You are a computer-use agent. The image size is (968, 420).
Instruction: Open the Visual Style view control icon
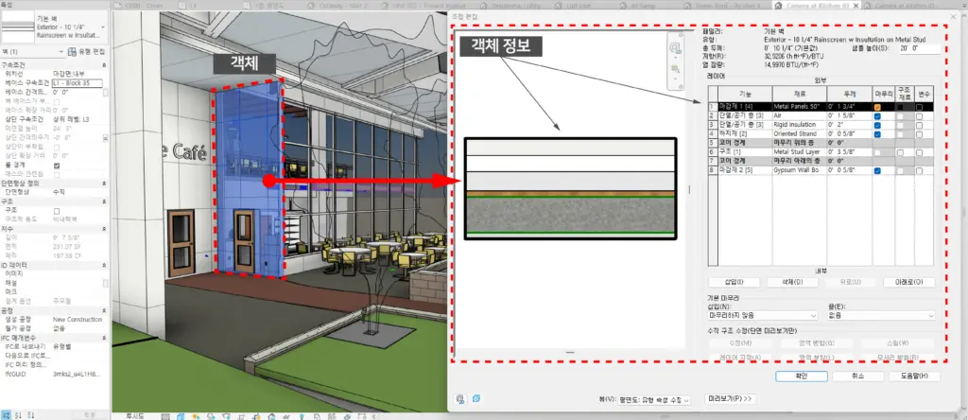[x=181, y=416]
